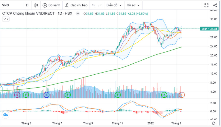
Task: Click the 36.00 price scale label
Action: tap(214, 19)
